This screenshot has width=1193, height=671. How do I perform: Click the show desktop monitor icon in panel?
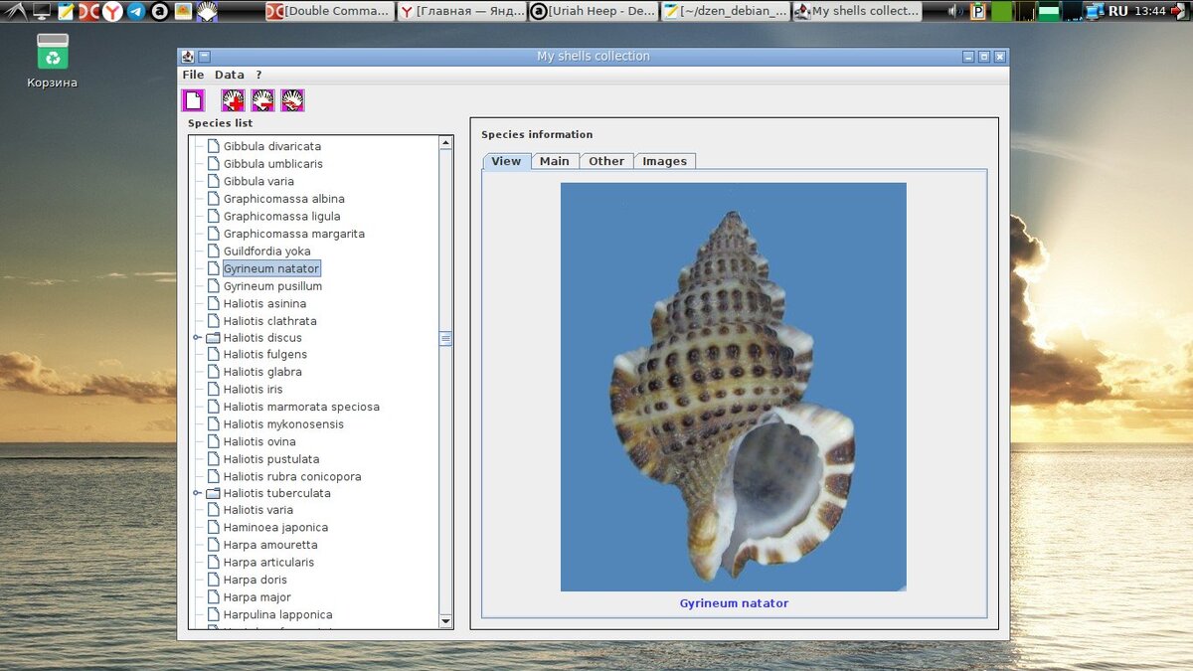[42, 11]
